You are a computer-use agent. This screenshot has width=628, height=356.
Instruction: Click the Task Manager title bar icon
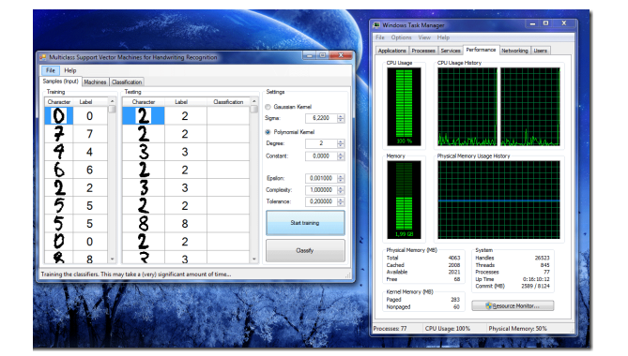pos(376,25)
